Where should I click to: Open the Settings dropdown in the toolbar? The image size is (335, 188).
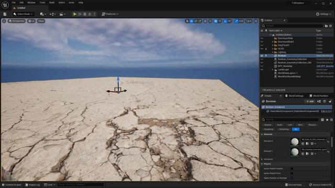pos(323,14)
